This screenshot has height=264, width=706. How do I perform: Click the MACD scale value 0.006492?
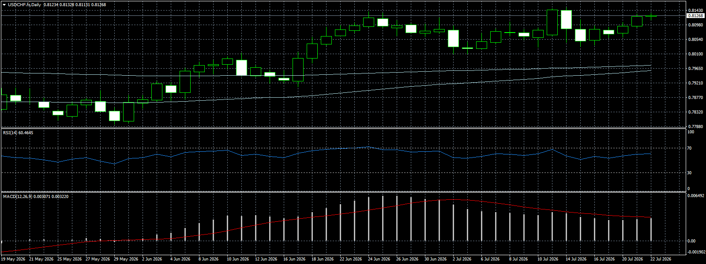[x=696, y=195]
